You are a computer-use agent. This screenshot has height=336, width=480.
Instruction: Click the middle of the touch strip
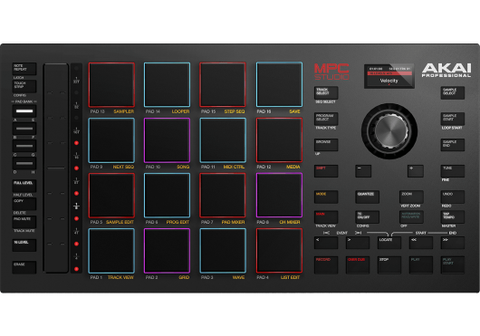point(56,168)
